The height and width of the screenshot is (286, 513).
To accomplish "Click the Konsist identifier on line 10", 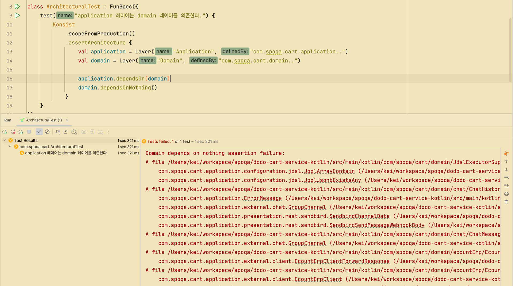I will click(64, 25).
